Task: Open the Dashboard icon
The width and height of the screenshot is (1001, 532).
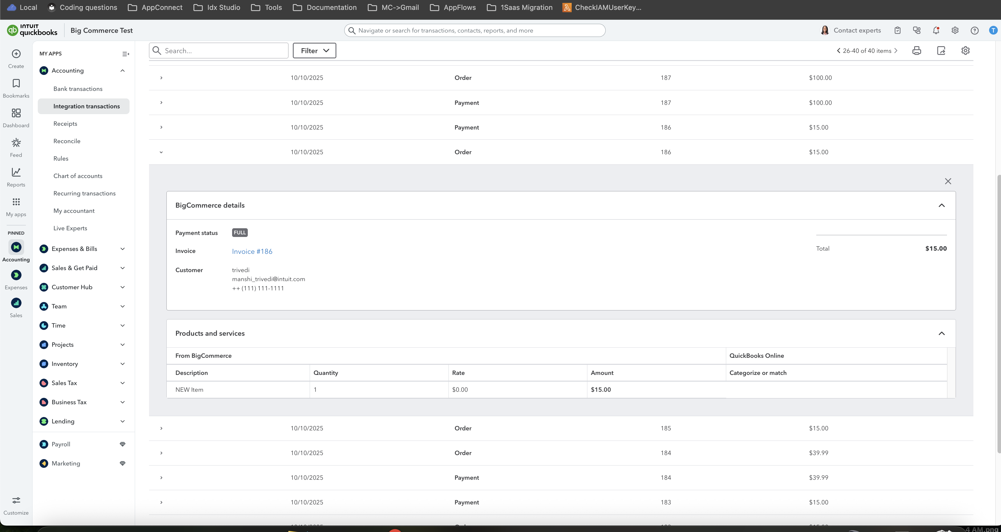Action: click(16, 113)
